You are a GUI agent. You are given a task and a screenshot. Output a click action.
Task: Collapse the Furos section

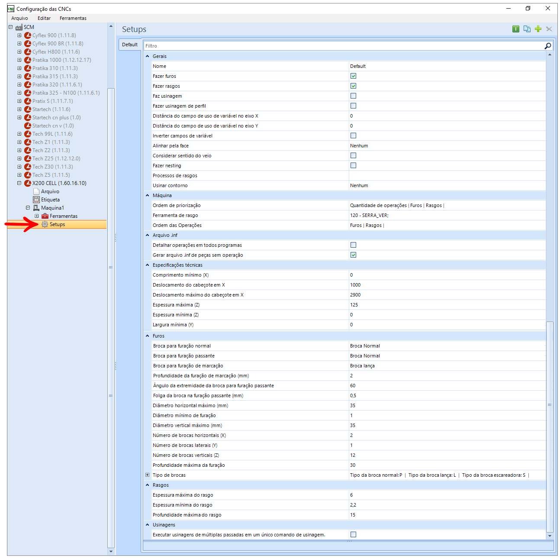pyautogui.click(x=147, y=336)
